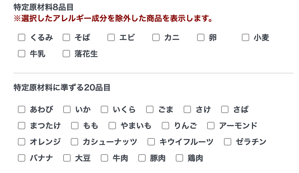Enable the ごま allergen filter
Screen dimensions: 299x173
(150, 109)
